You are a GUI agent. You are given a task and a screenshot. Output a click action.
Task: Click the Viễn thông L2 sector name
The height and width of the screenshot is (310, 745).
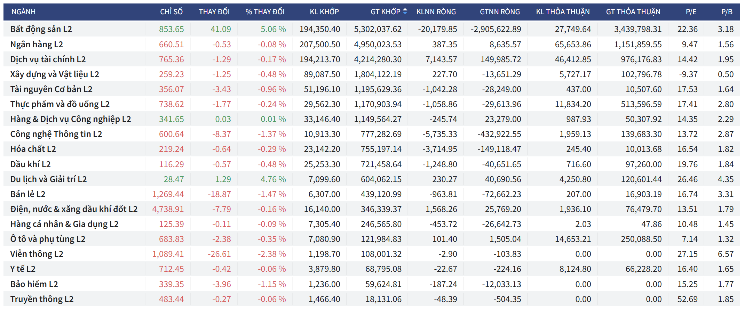(x=37, y=254)
